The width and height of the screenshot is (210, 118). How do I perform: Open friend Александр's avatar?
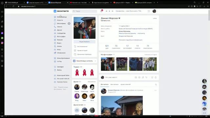pos(85,87)
